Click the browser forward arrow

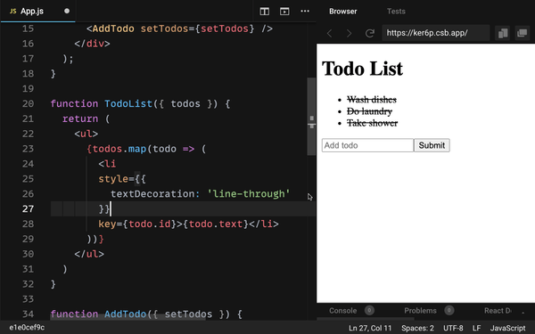pyautogui.click(x=349, y=33)
